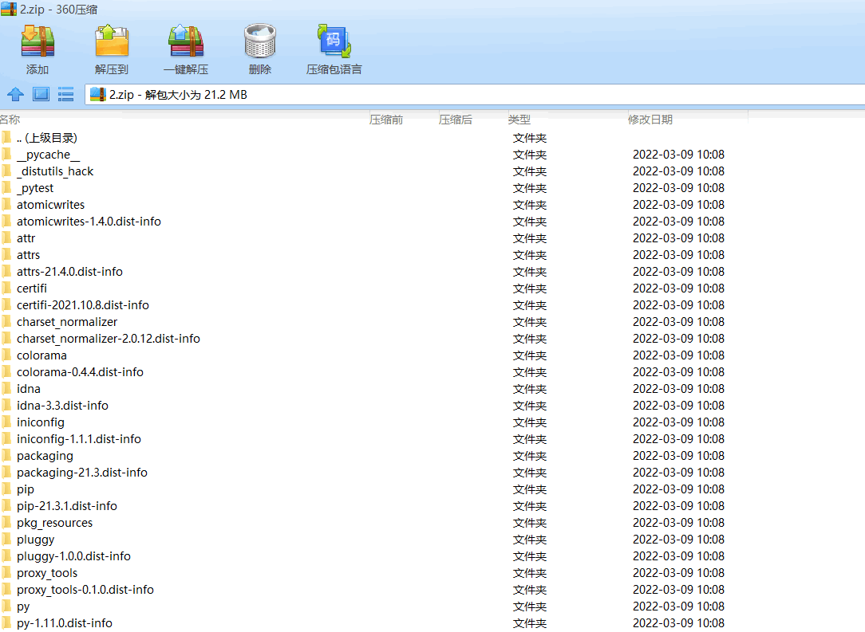
Task: Click the folder icon of colorama
Action: point(6,355)
